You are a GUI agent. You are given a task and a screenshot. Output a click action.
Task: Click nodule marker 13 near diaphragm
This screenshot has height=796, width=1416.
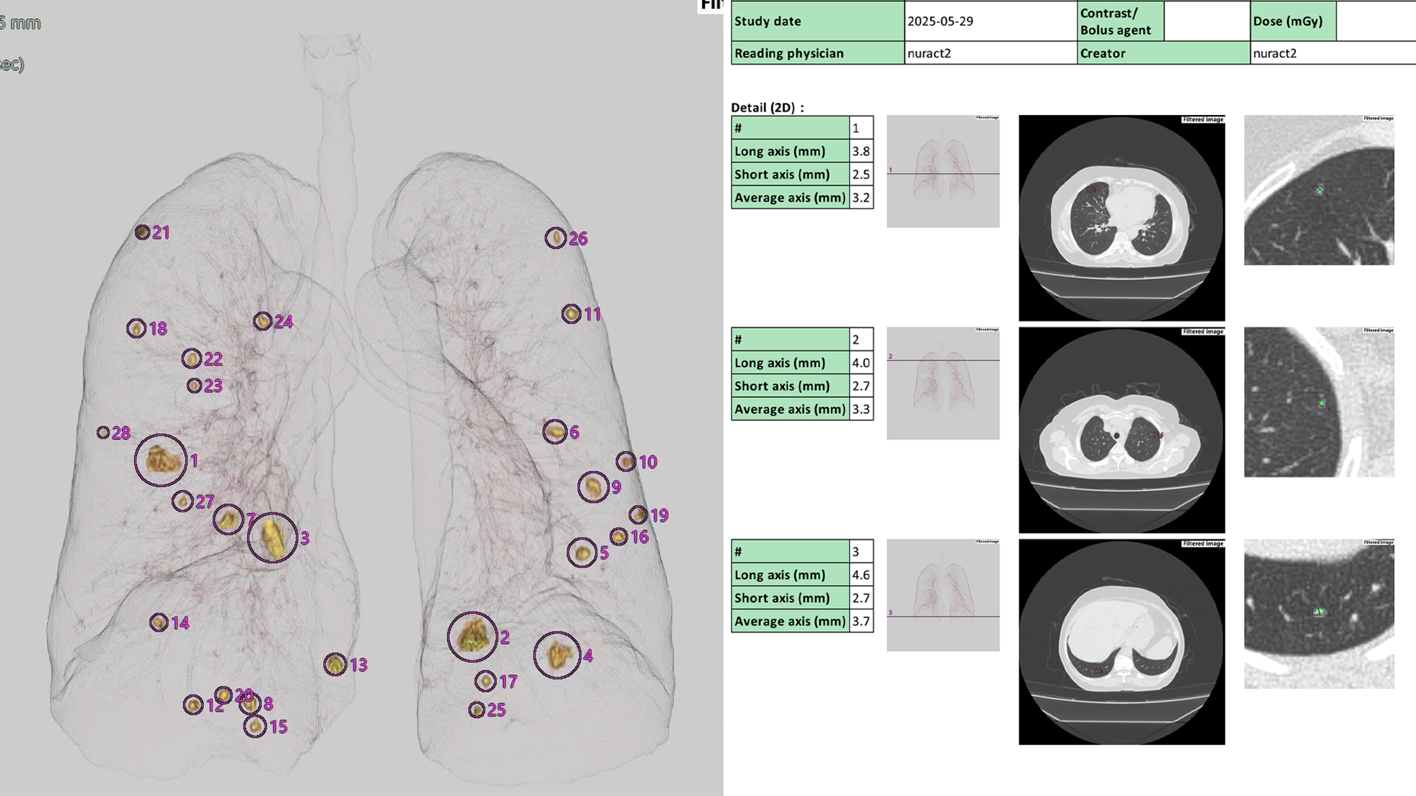(x=335, y=664)
